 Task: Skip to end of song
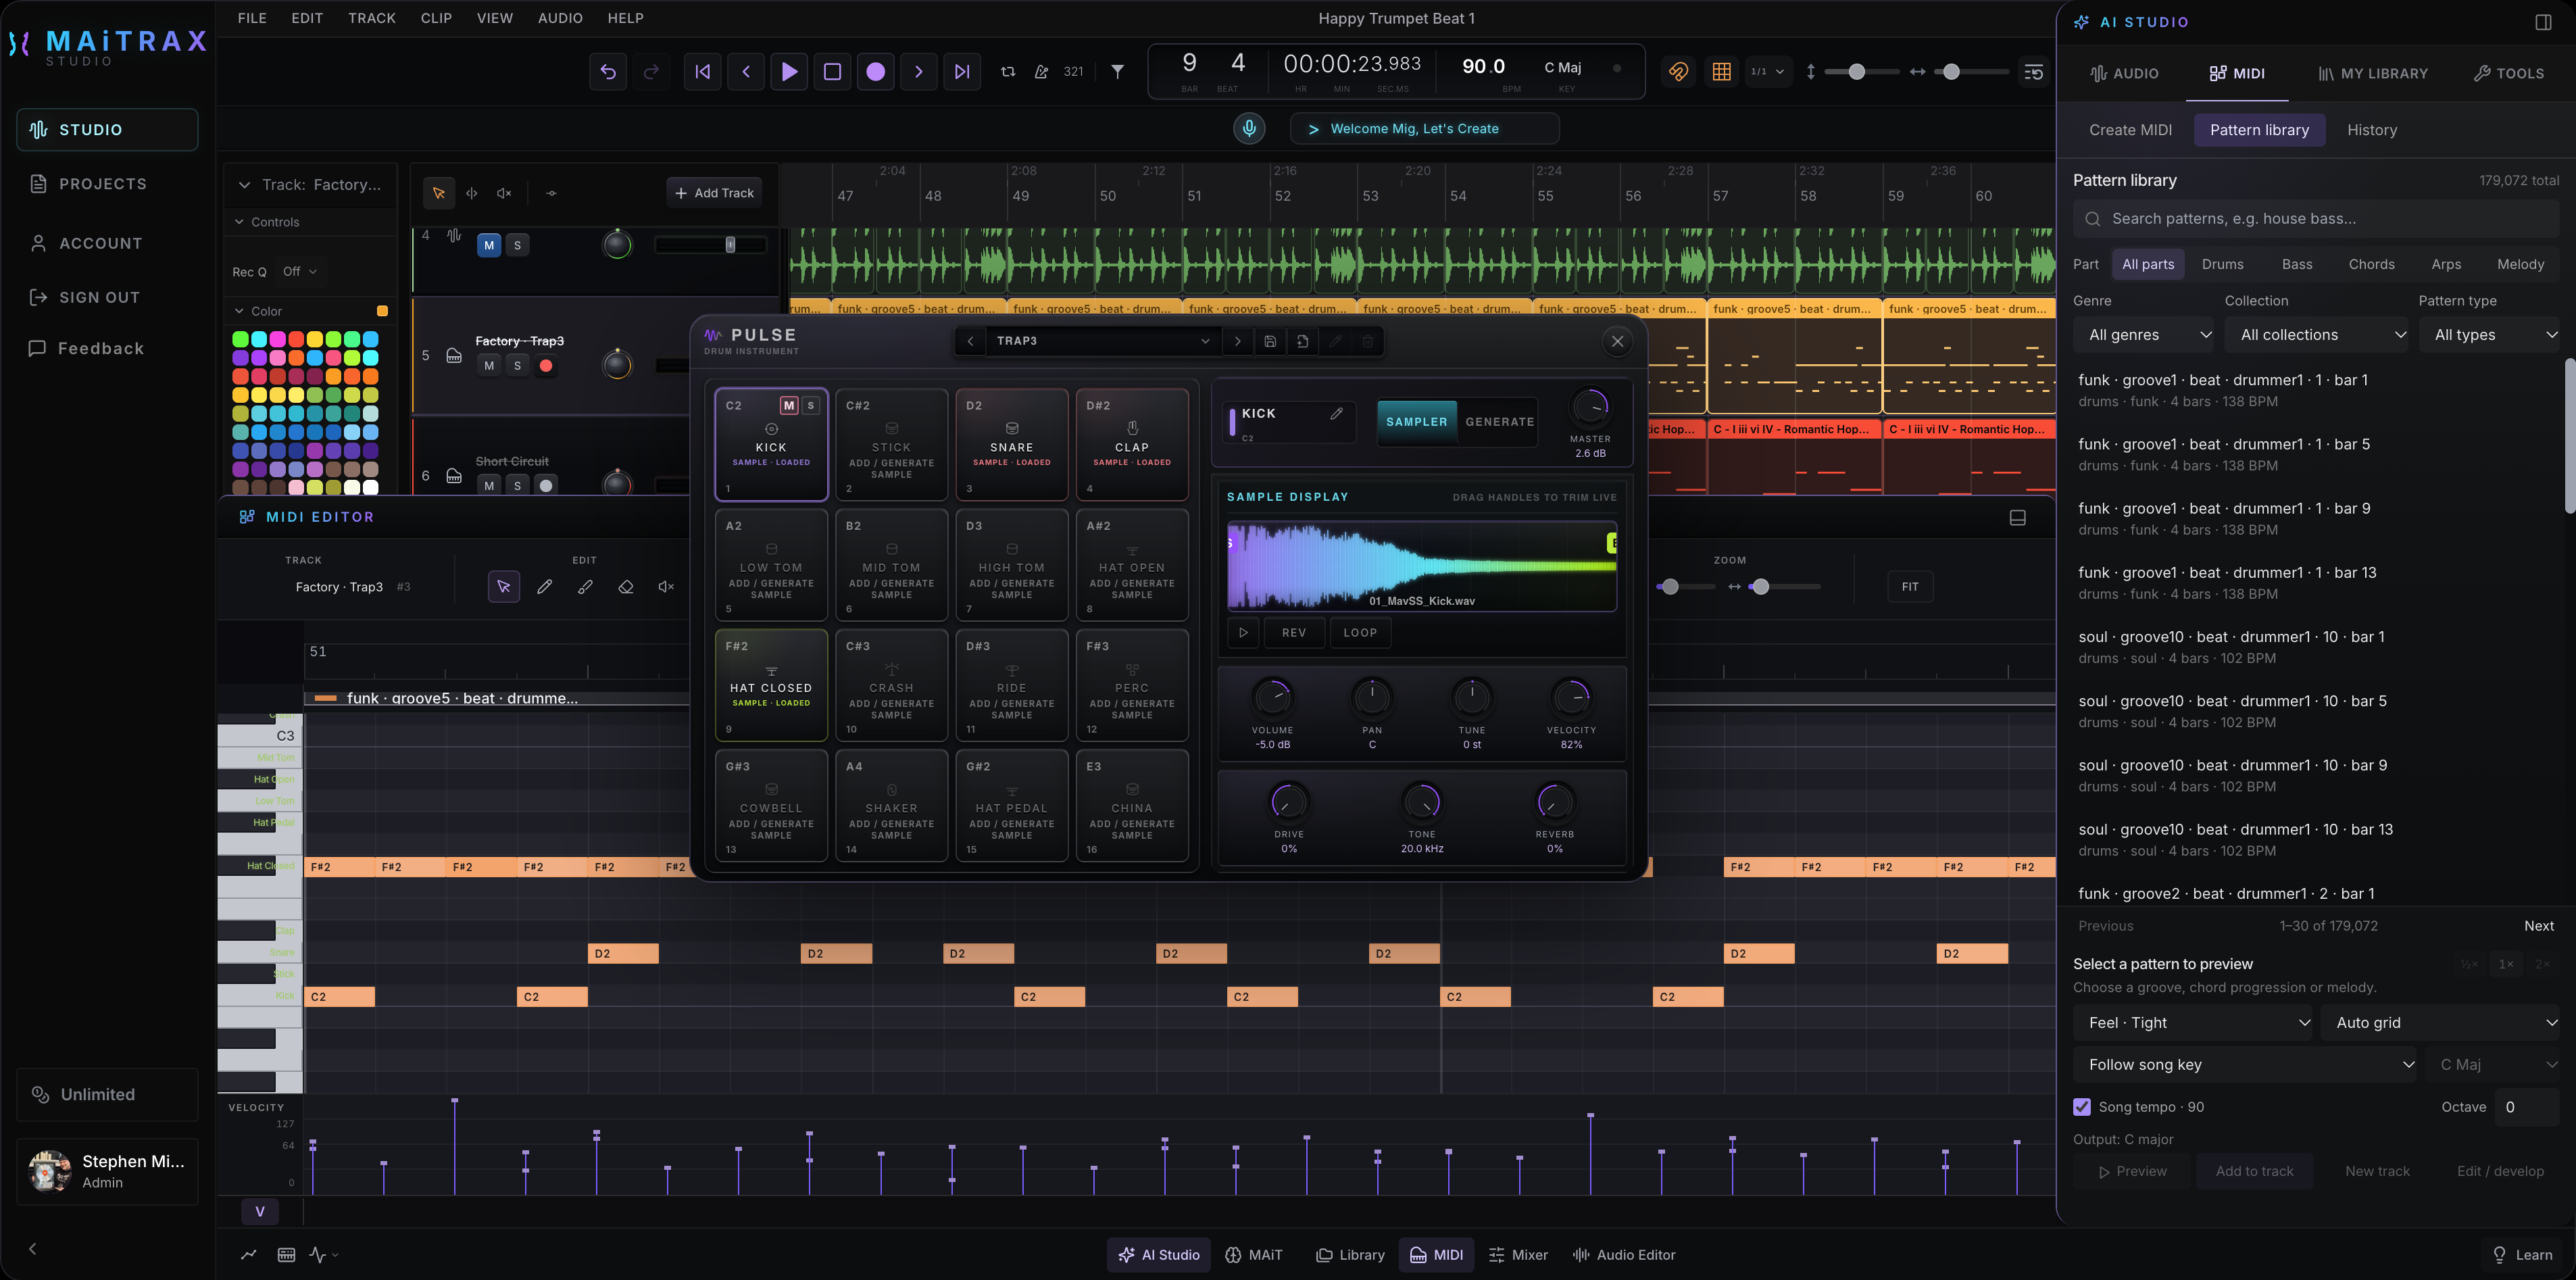[962, 71]
